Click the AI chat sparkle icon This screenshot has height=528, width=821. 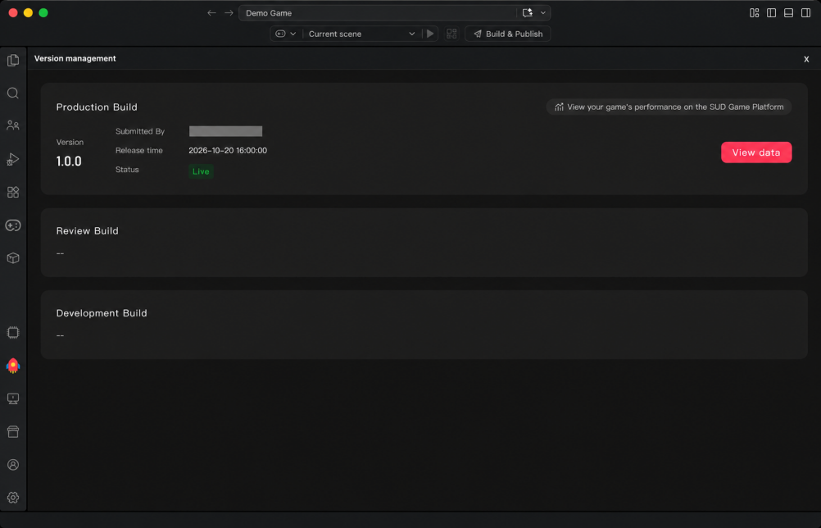528,12
